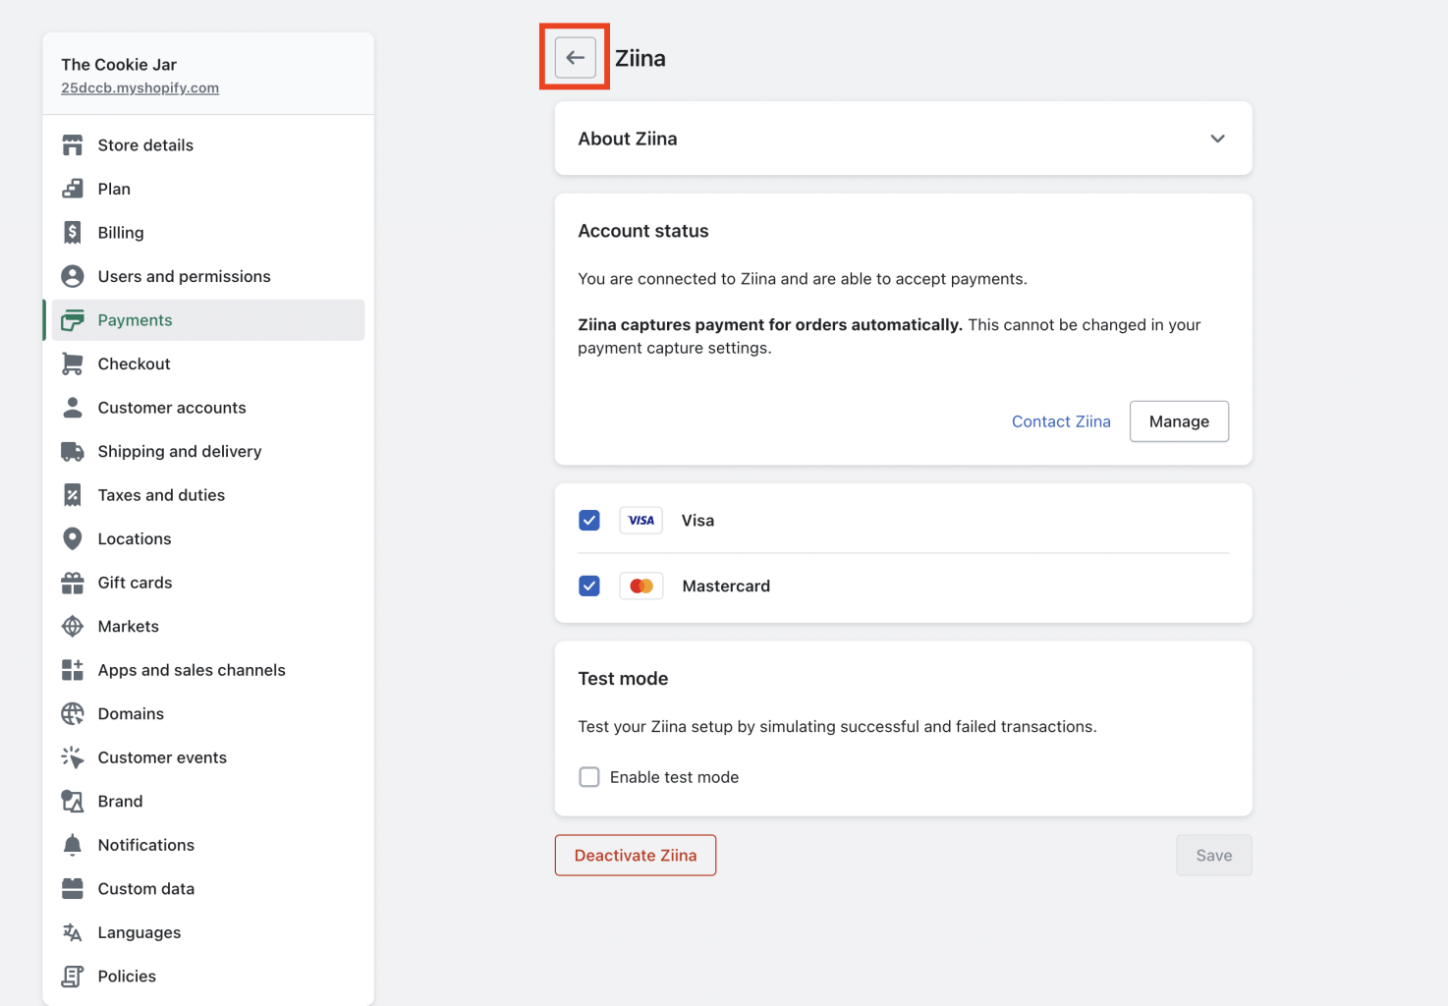Go to Domains settings
This screenshot has width=1448, height=1006.
tap(208, 713)
